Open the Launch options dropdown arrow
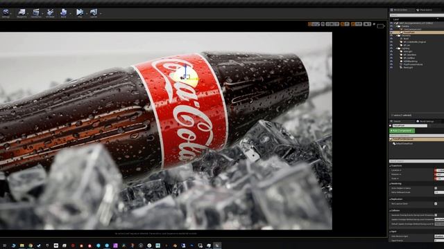Image resolution: width=444 pixels, height=249 pixels. [101, 13]
